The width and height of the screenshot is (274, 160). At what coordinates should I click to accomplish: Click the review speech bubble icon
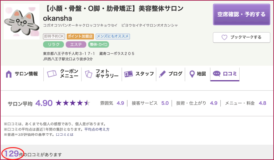click(217, 74)
